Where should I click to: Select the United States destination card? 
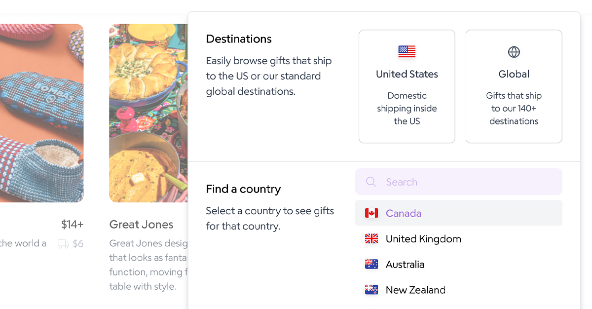[x=407, y=86]
